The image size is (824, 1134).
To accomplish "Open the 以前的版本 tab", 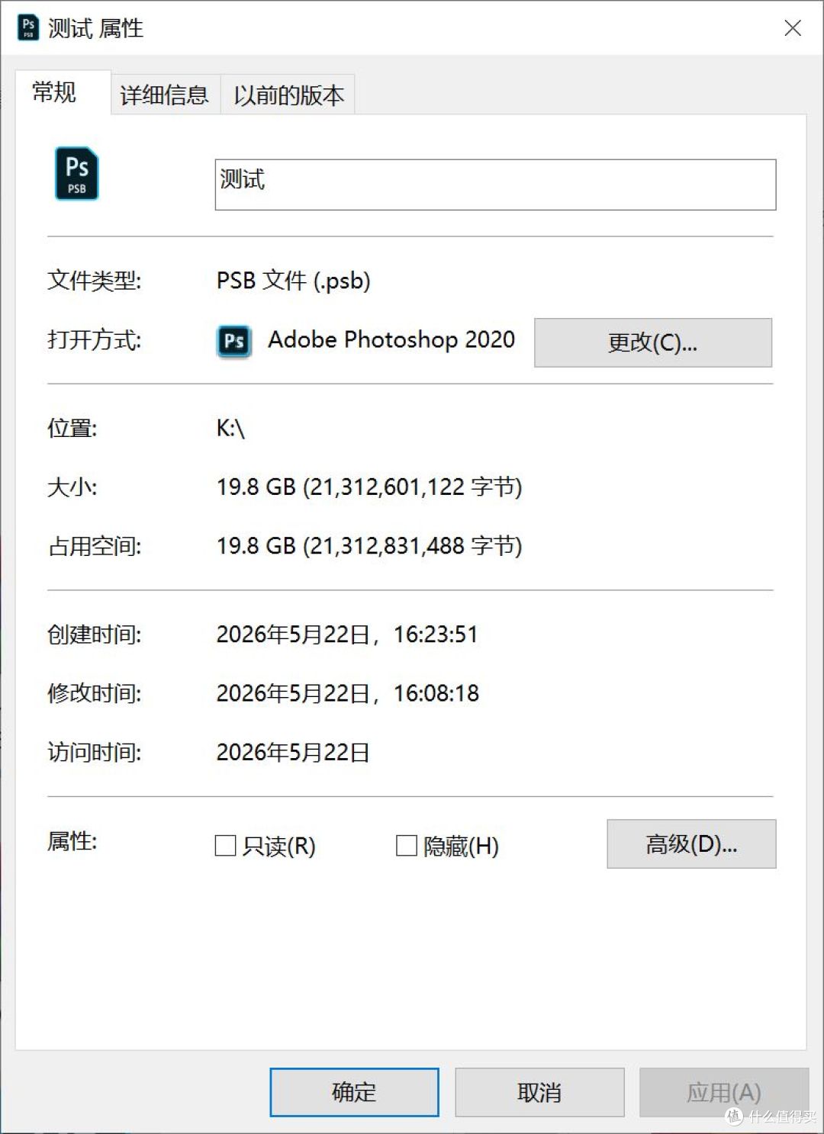I will pyautogui.click(x=288, y=95).
